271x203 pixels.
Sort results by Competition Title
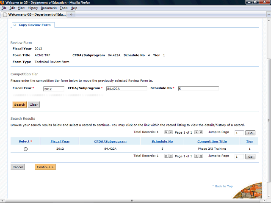(212, 141)
